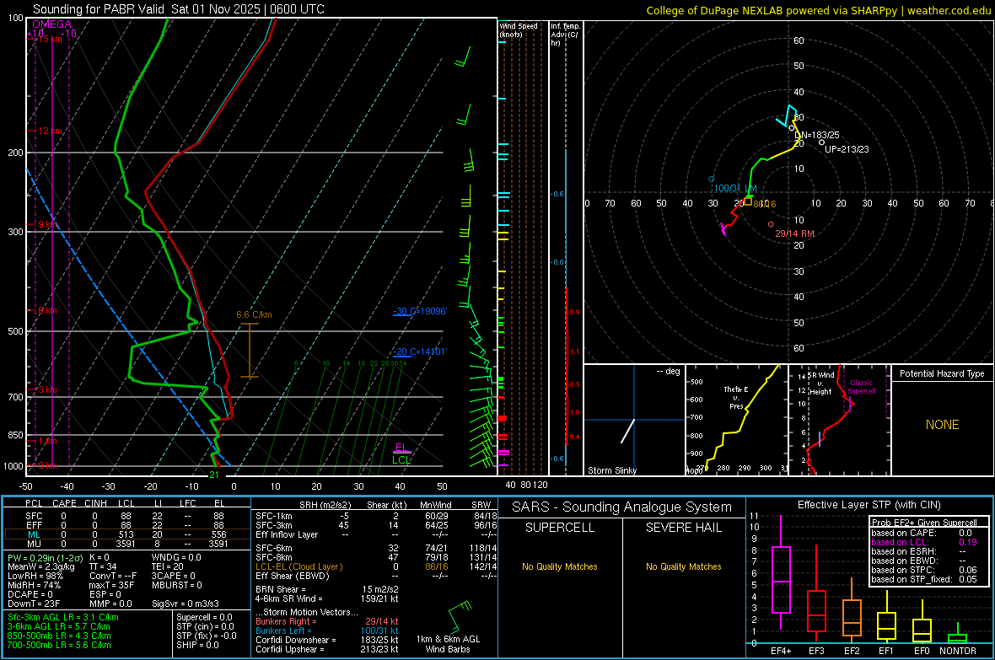Image resolution: width=995 pixels, height=660 pixels.
Task: Select the 6 km height marker
Action: [x=47, y=310]
